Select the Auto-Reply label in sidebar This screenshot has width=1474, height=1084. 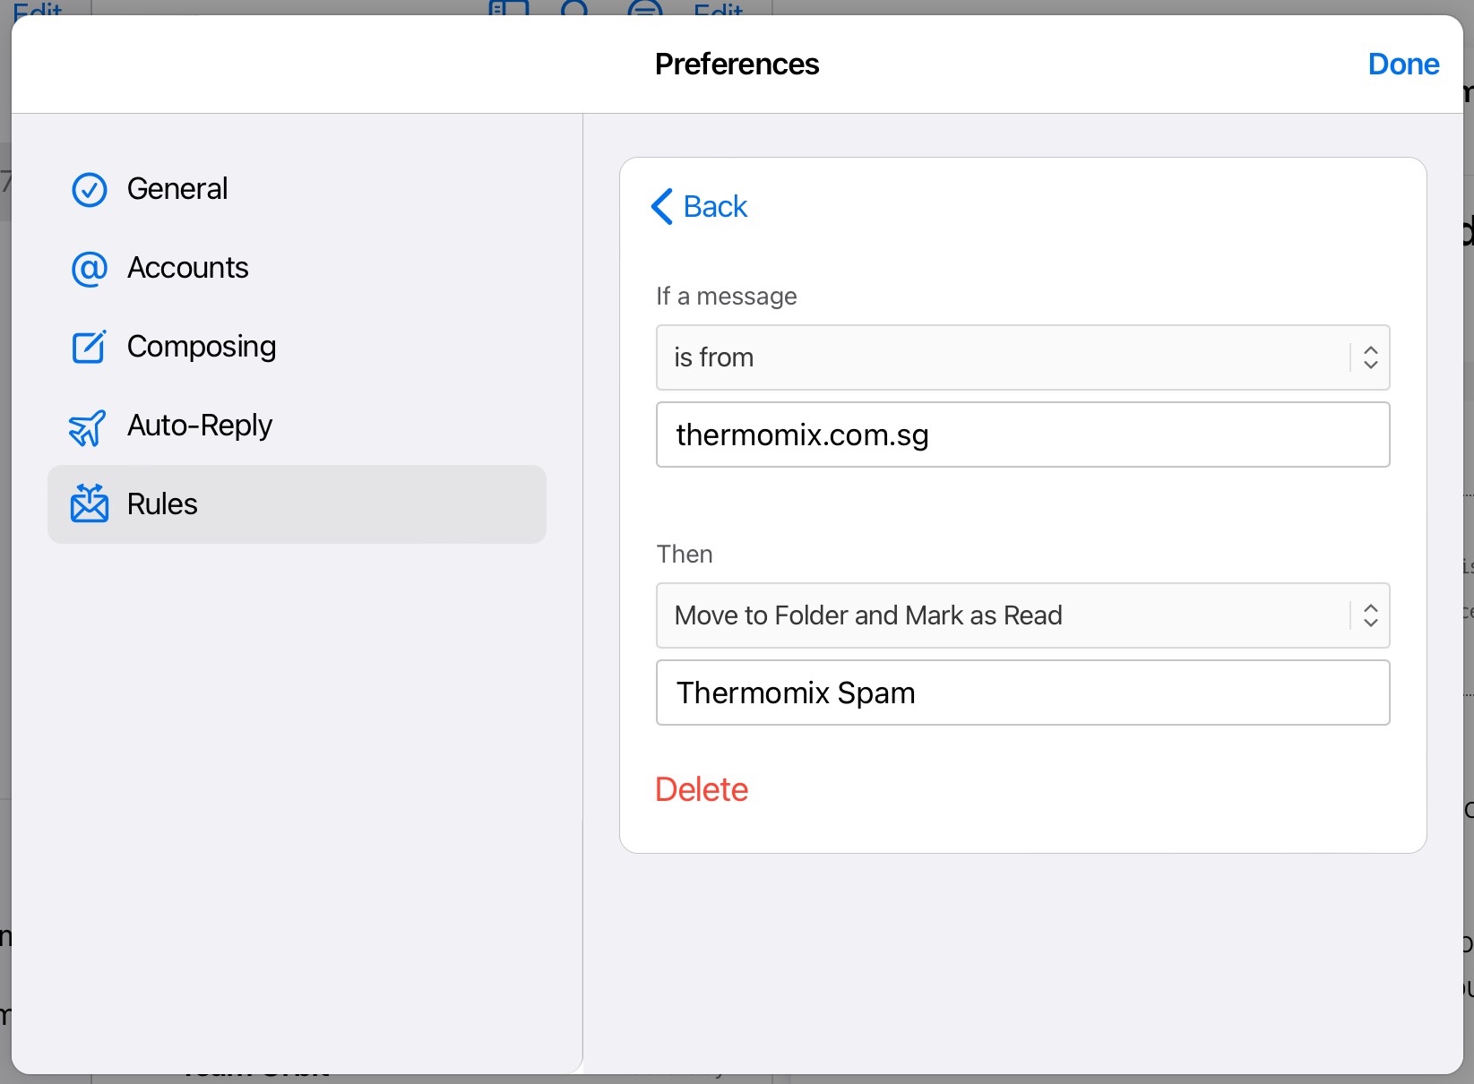pyautogui.click(x=199, y=426)
